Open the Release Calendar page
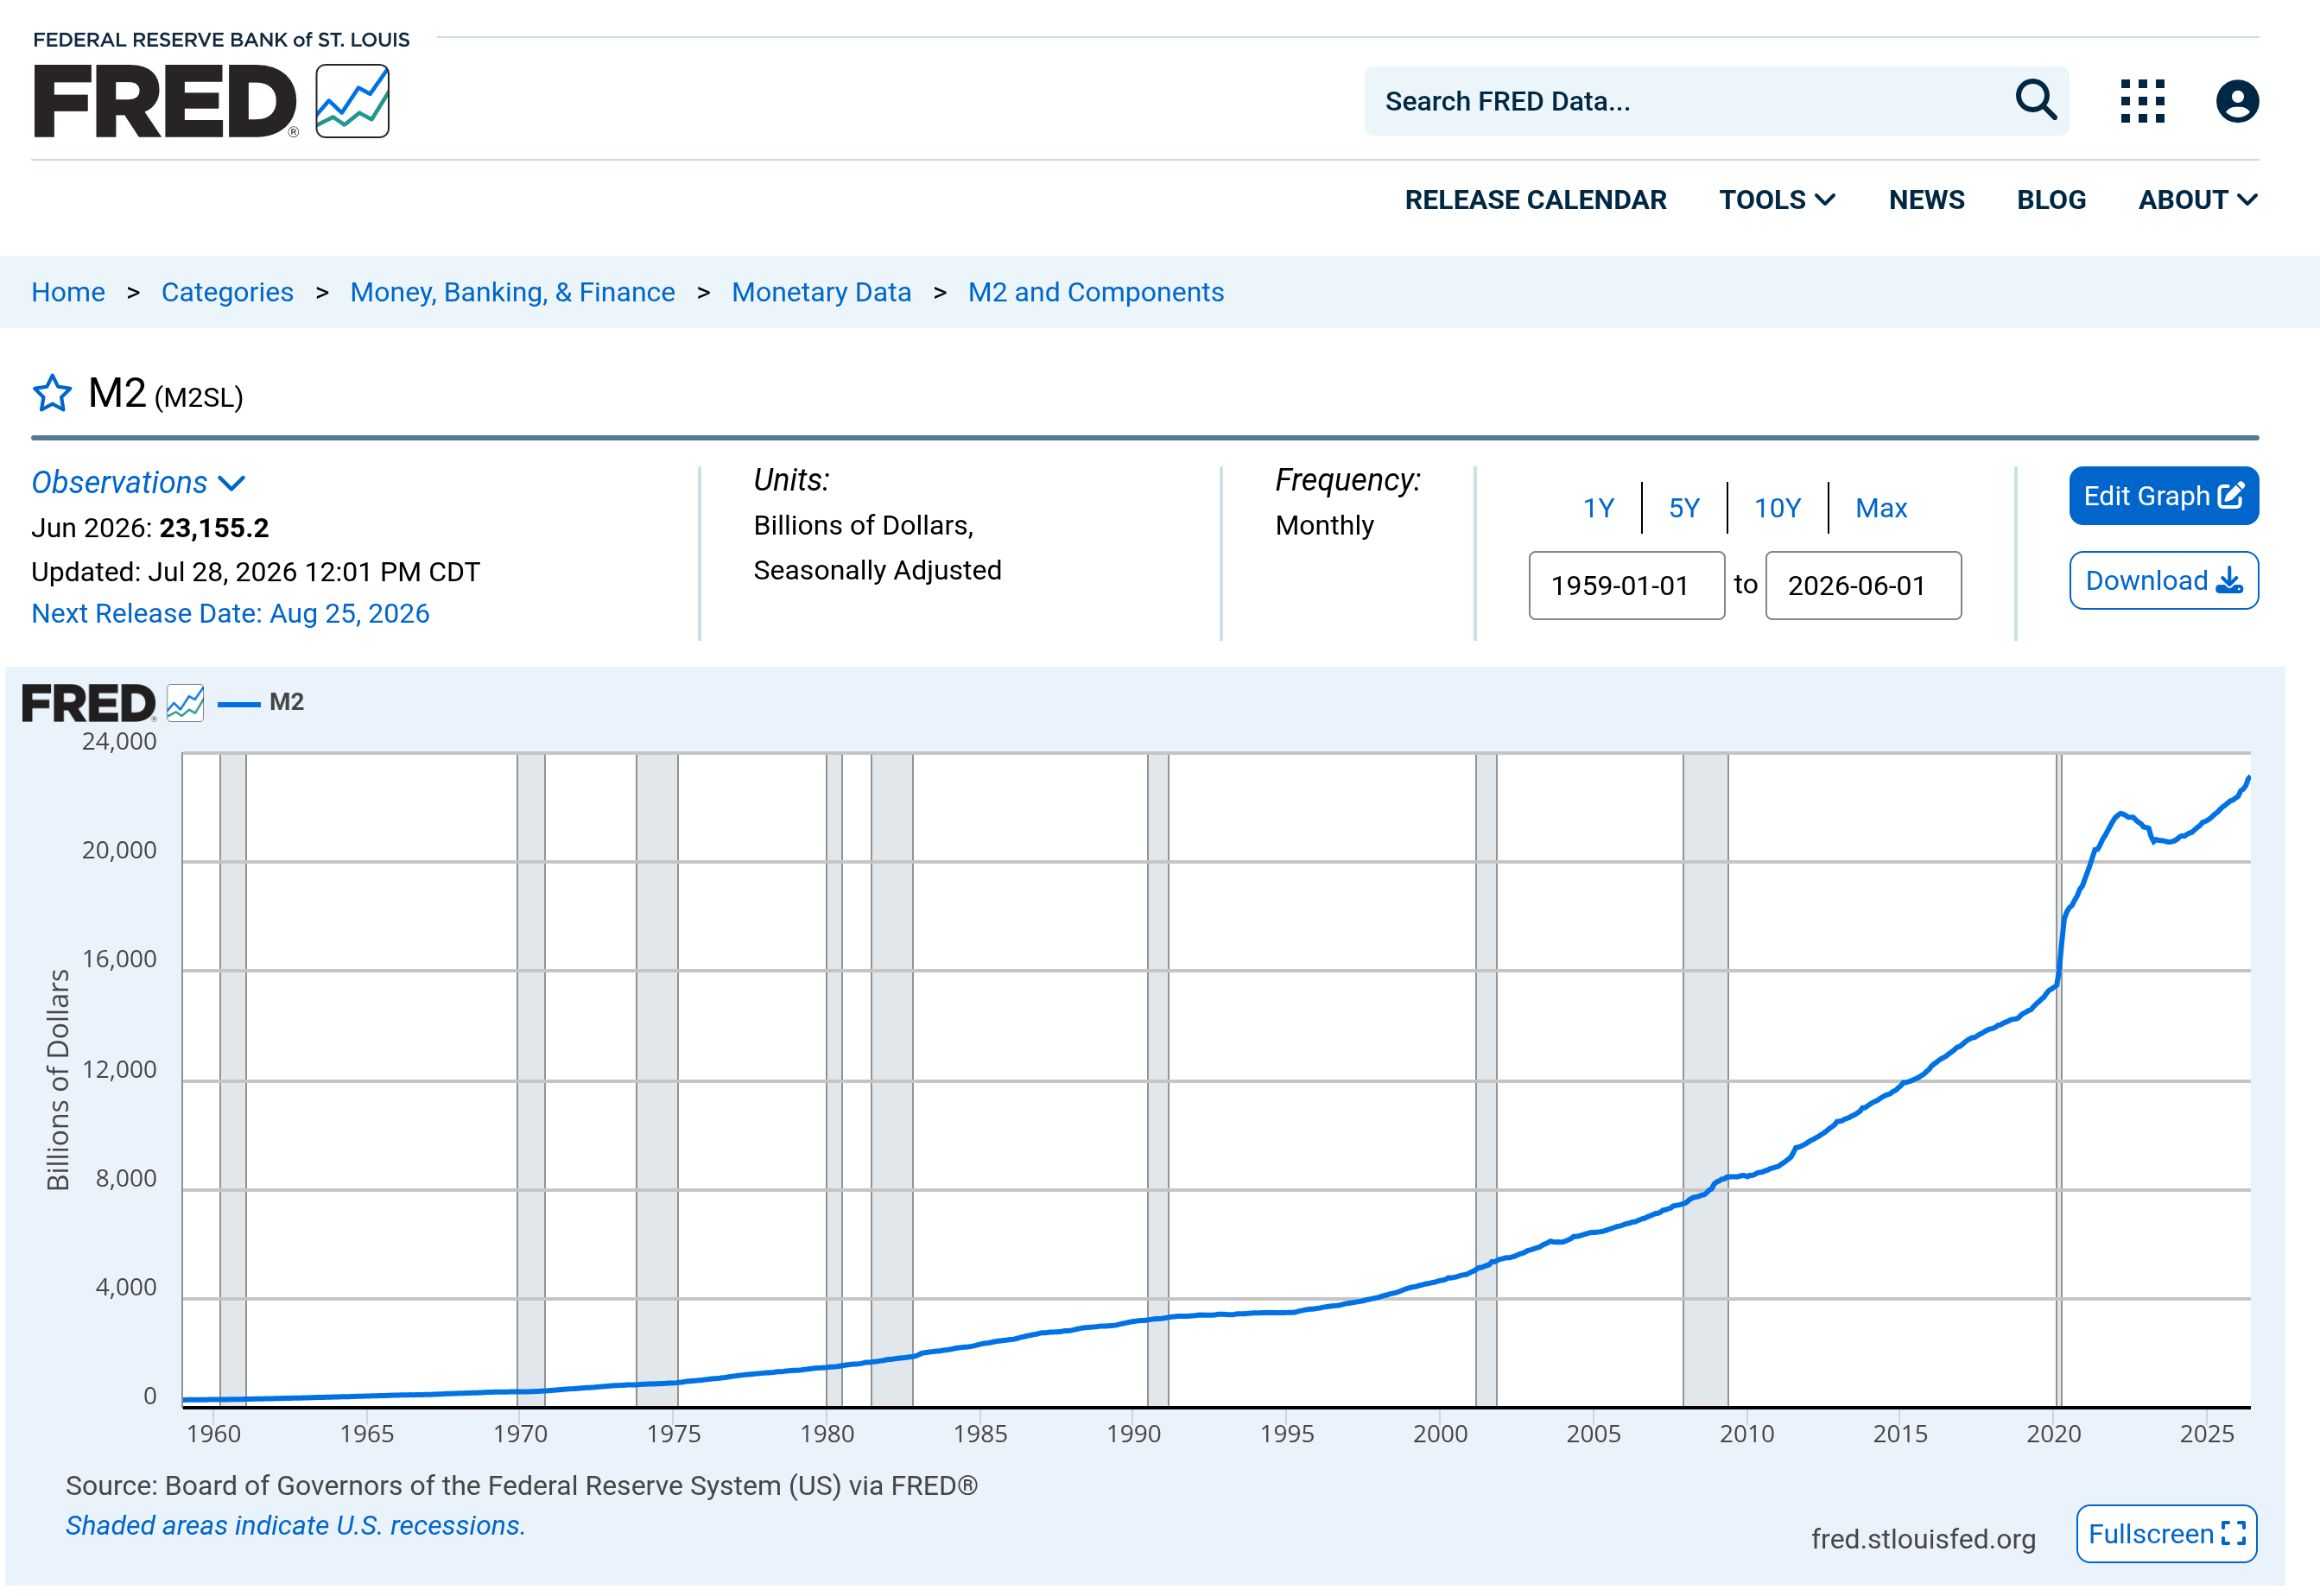This screenshot has height=1596, width=2320. pyautogui.click(x=1535, y=200)
